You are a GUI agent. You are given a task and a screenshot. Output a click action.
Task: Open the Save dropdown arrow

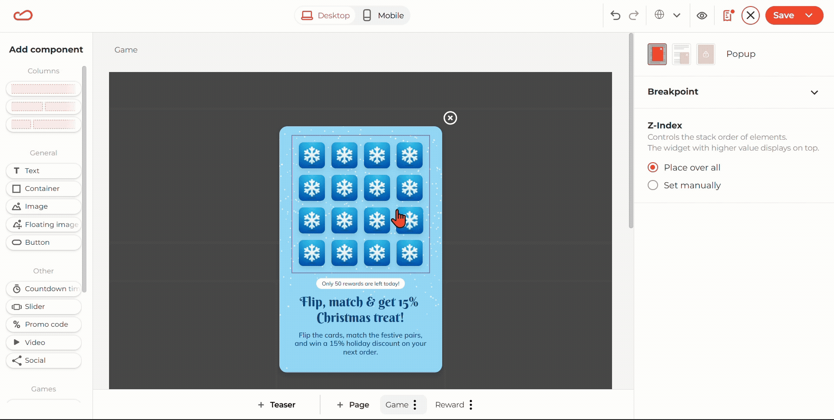[809, 16]
